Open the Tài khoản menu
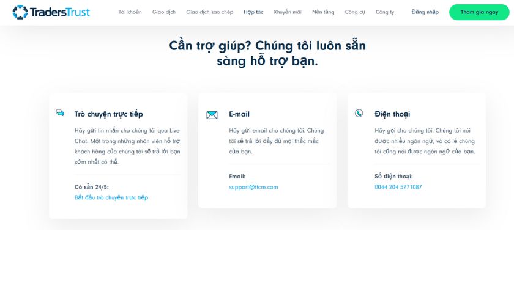The width and height of the screenshot is (514, 289). [130, 12]
